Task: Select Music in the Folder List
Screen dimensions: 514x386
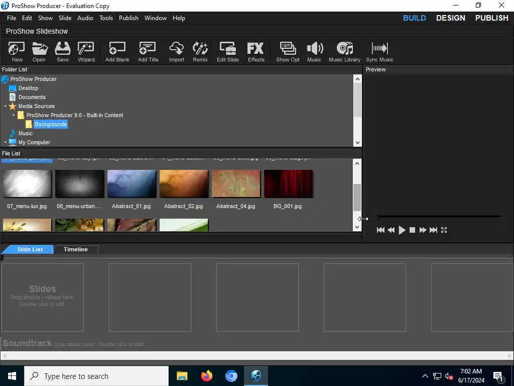Action: pos(25,133)
